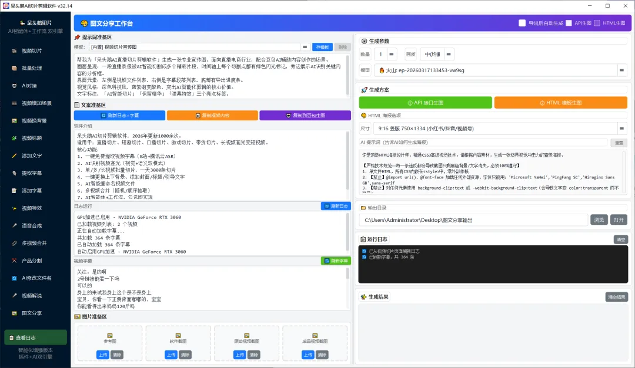
Task: Click the subtitle line '2号链接能看一下吗'
Action: coord(98,279)
